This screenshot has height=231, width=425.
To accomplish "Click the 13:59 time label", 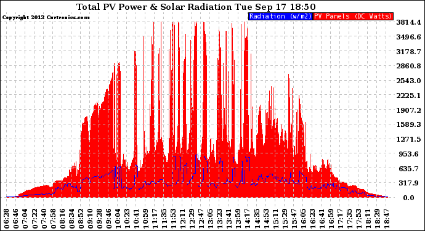I will pyautogui.click(x=238, y=219).
